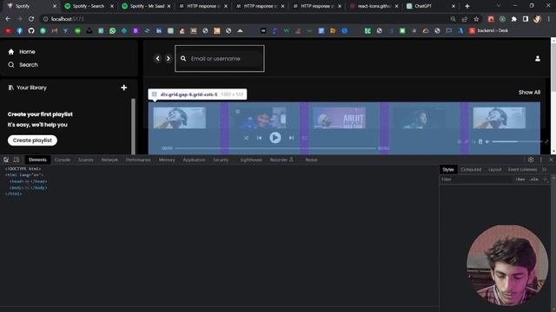Open the Search link in sidebar
Screen dimensions: 556x312
pos(23,65)
